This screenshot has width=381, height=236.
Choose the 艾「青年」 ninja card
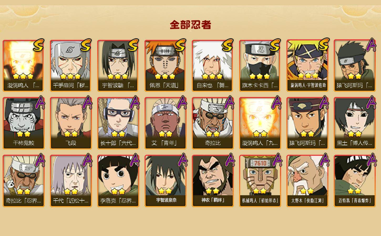point(165,123)
